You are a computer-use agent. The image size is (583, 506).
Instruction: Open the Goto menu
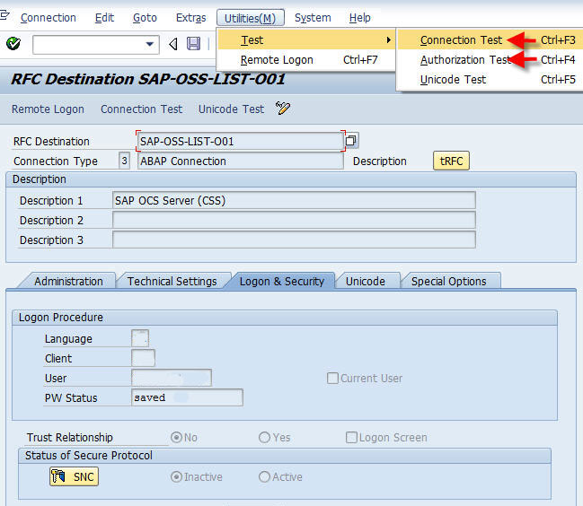point(145,17)
